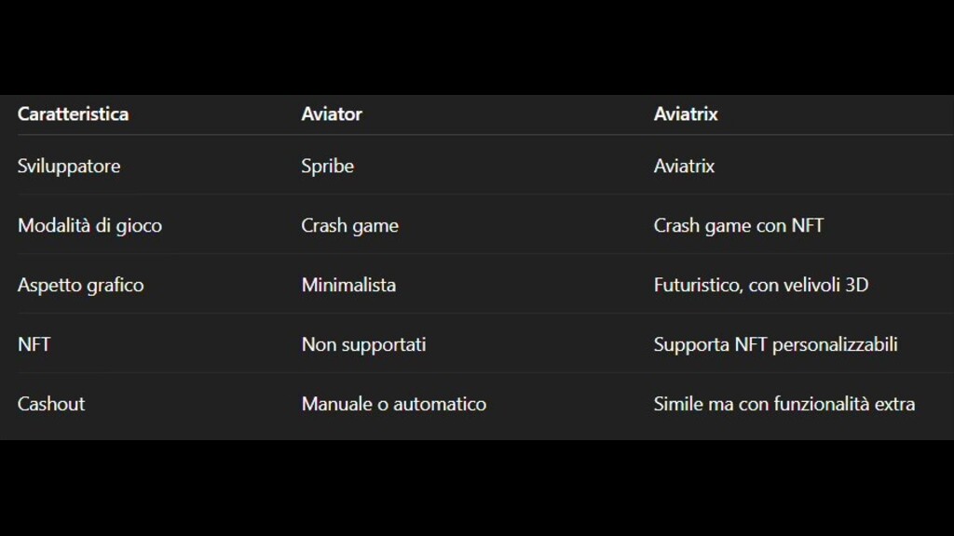The image size is (954, 536).
Task: Click the word automatico in Cashout row
Action: (440, 405)
